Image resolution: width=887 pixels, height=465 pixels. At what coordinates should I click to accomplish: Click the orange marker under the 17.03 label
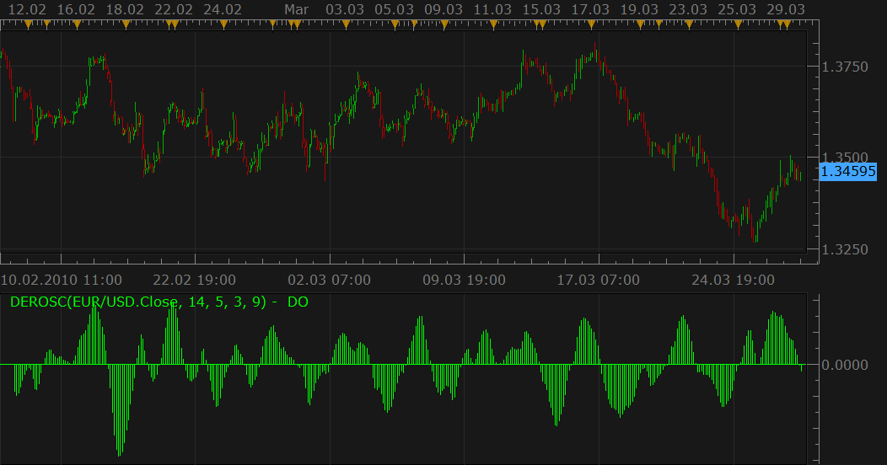point(591,24)
